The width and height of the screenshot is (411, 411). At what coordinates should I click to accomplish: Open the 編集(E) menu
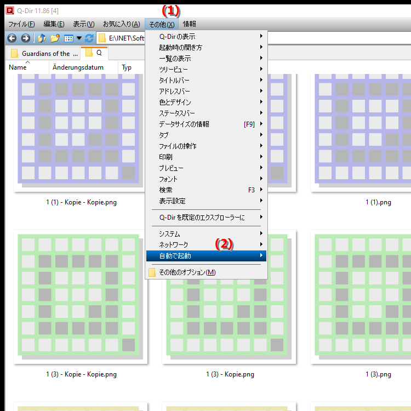pos(54,24)
